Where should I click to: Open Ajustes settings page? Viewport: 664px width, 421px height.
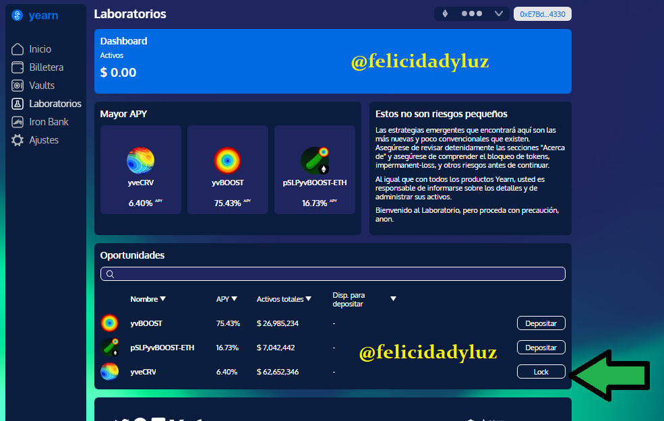click(x=44, y=140)
